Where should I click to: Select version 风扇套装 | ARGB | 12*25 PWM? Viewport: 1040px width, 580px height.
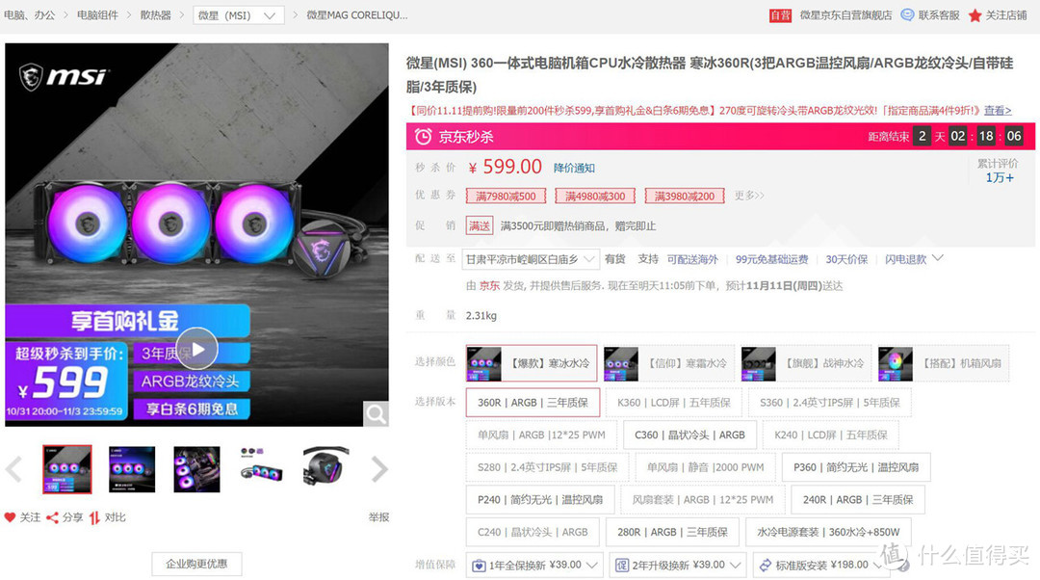[x=702, y=500]
